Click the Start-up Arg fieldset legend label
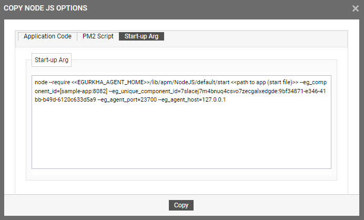Image resolution: width=364 pixels, height=220 pixels. click(x=52, y=60)
